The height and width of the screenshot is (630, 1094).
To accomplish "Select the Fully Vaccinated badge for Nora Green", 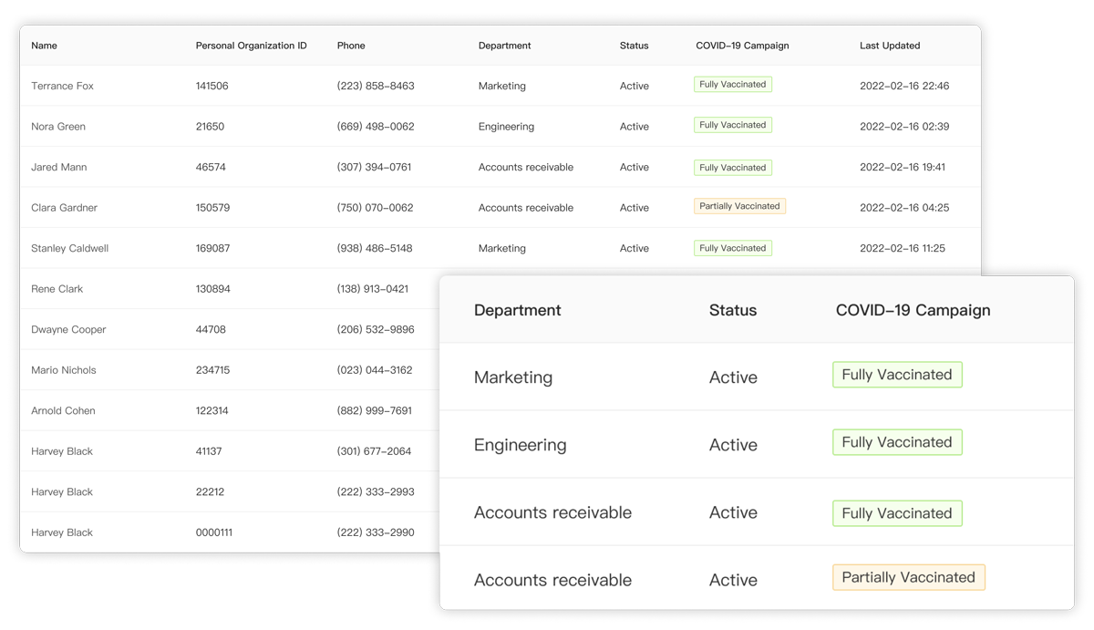I will [x=733, y=125].
